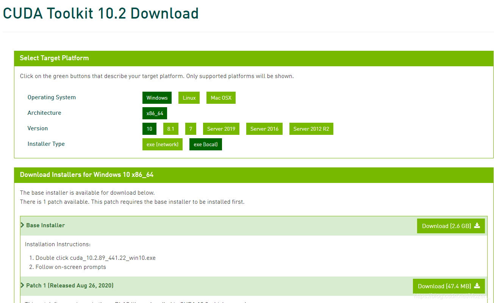494x303 pixels.
Task: Select the x86_64 architecture button
Action: (x=155, y=113)
